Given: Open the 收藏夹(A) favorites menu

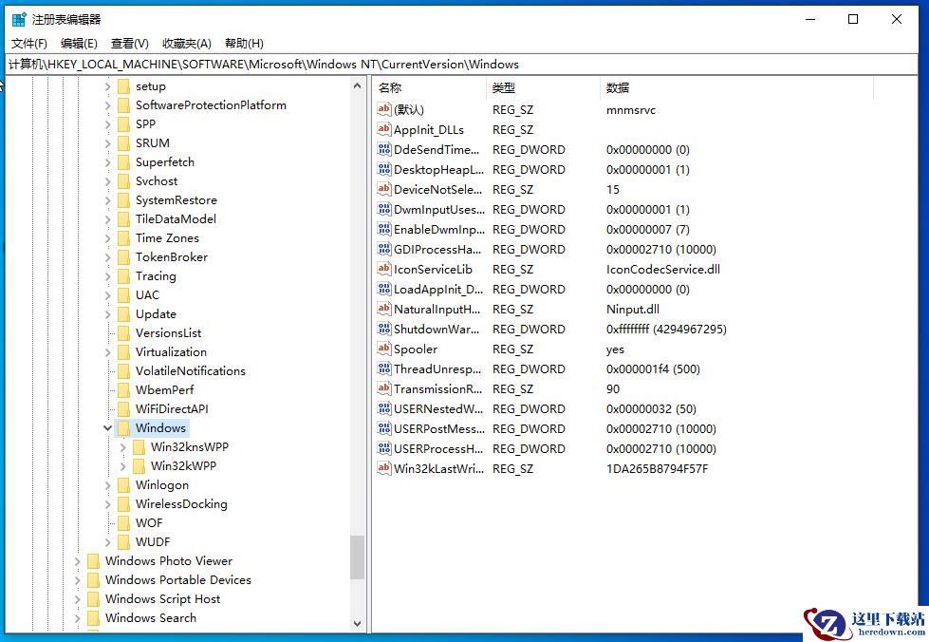Looking at the screenshot, I should [x=187, y=44].
